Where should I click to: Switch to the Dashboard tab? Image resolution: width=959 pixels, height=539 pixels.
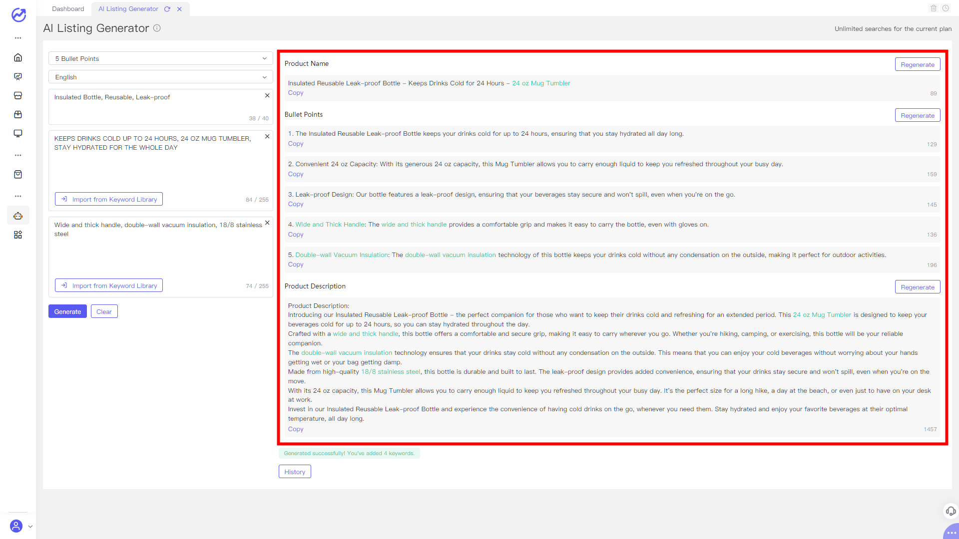tap(68, 9)
